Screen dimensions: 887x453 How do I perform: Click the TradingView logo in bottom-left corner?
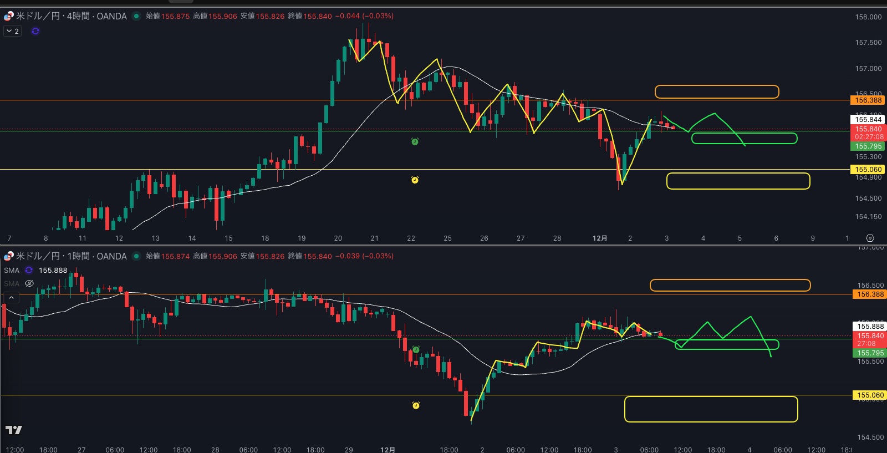coord(14,430)
